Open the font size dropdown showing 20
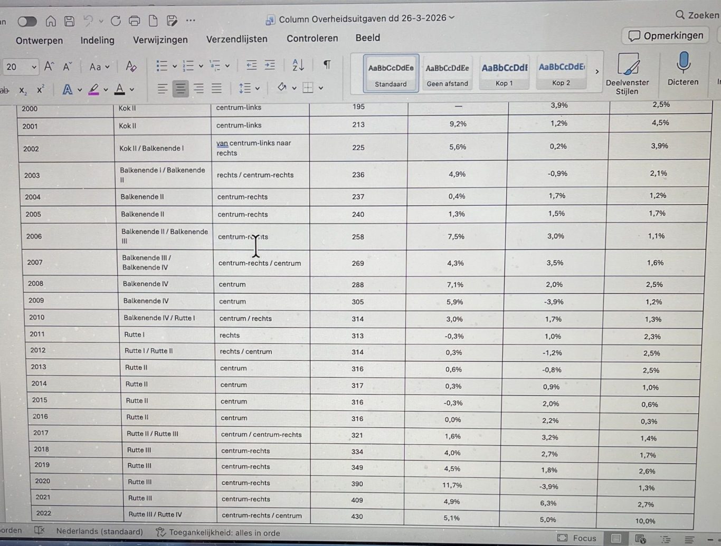This screenshot has width=721, height=546. pyautogui.click(x=34, y=67)
